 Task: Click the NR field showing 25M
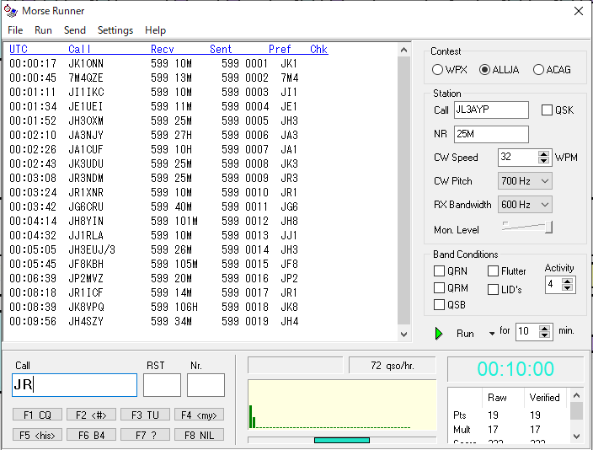[491, 134]
